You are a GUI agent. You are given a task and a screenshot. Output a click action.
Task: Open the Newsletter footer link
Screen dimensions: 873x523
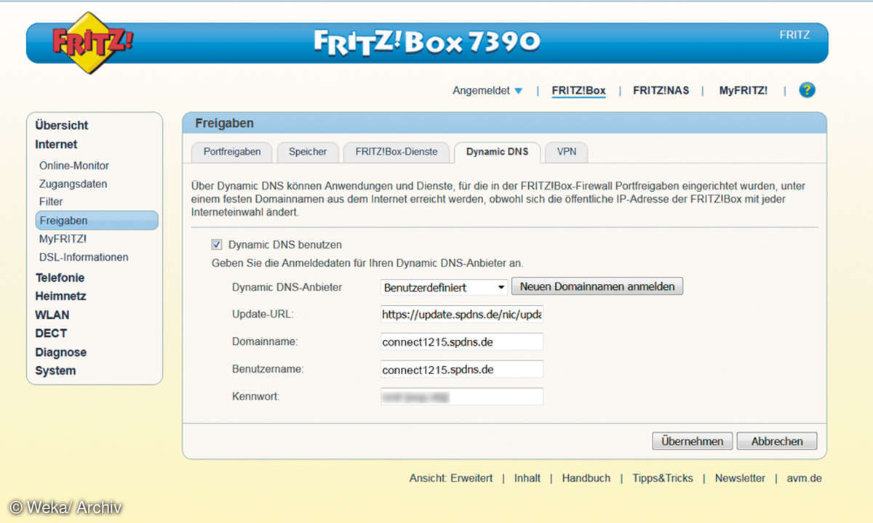pos(740,478)
